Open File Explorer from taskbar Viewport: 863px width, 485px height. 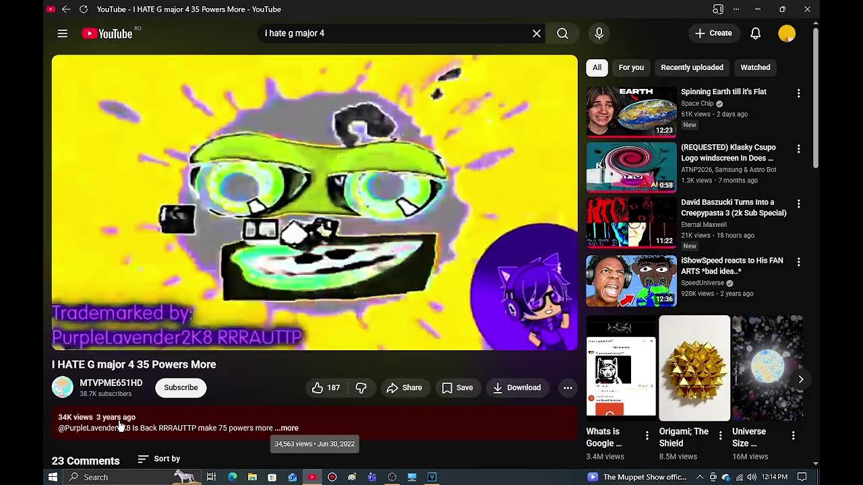(x=252, y=477)
